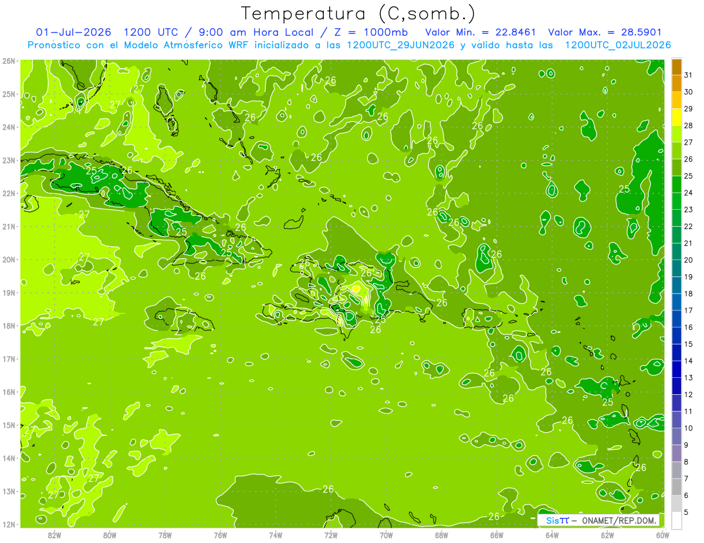Click the 18N latitude axis label
The width and height of the screenshot is (704, 543).
tap(8, 326)
